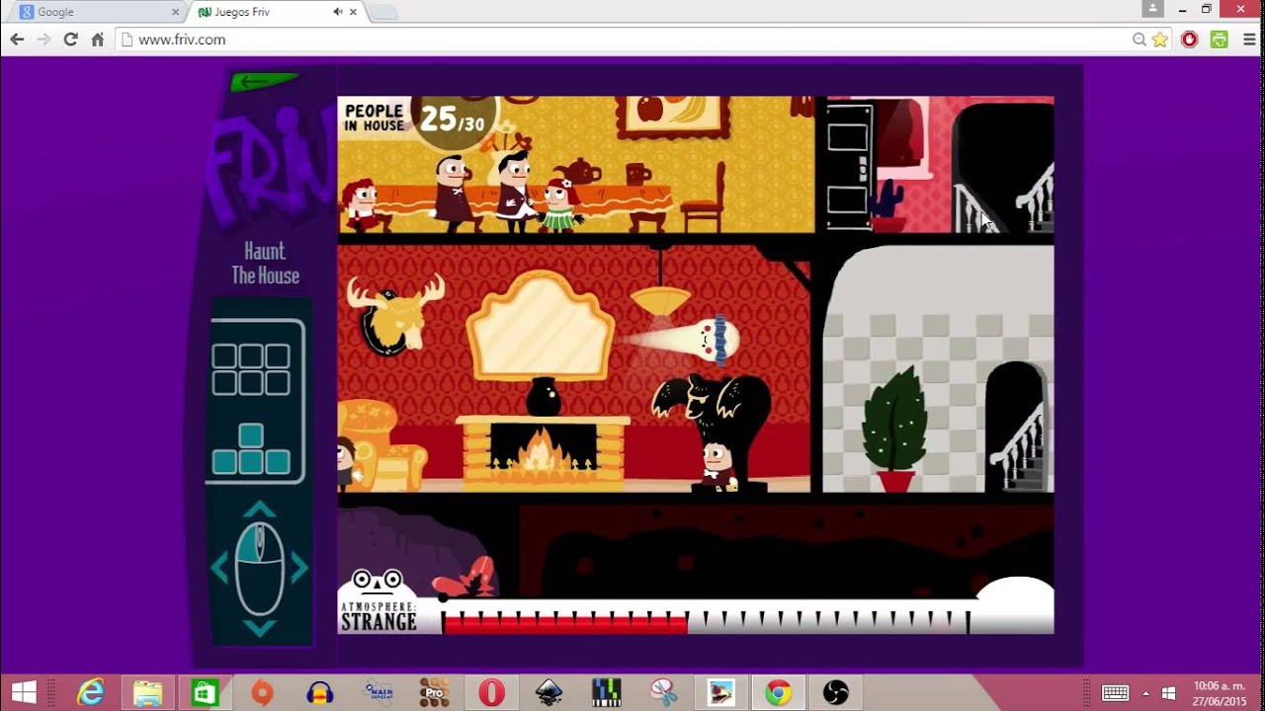
Task: Show the on-screen keyboard from tray
Action: [1116, 692]
